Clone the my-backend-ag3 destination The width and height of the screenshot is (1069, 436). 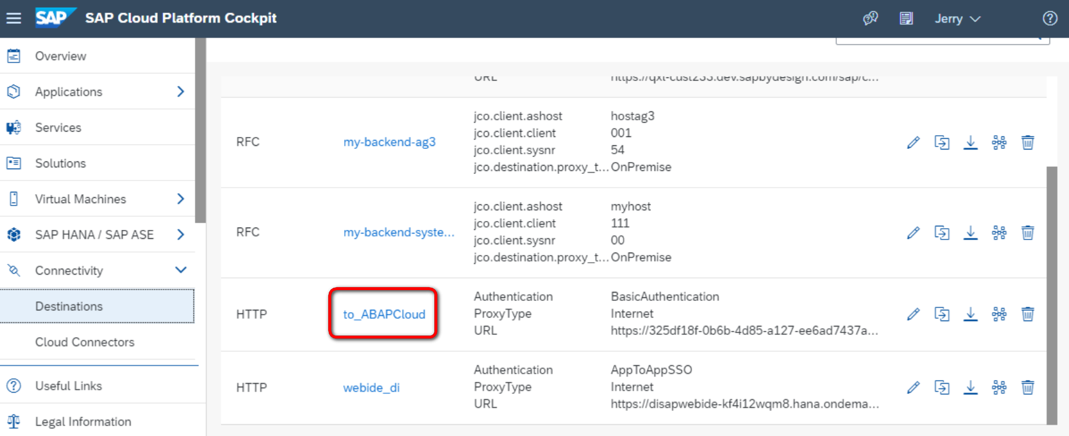point(942,142)
